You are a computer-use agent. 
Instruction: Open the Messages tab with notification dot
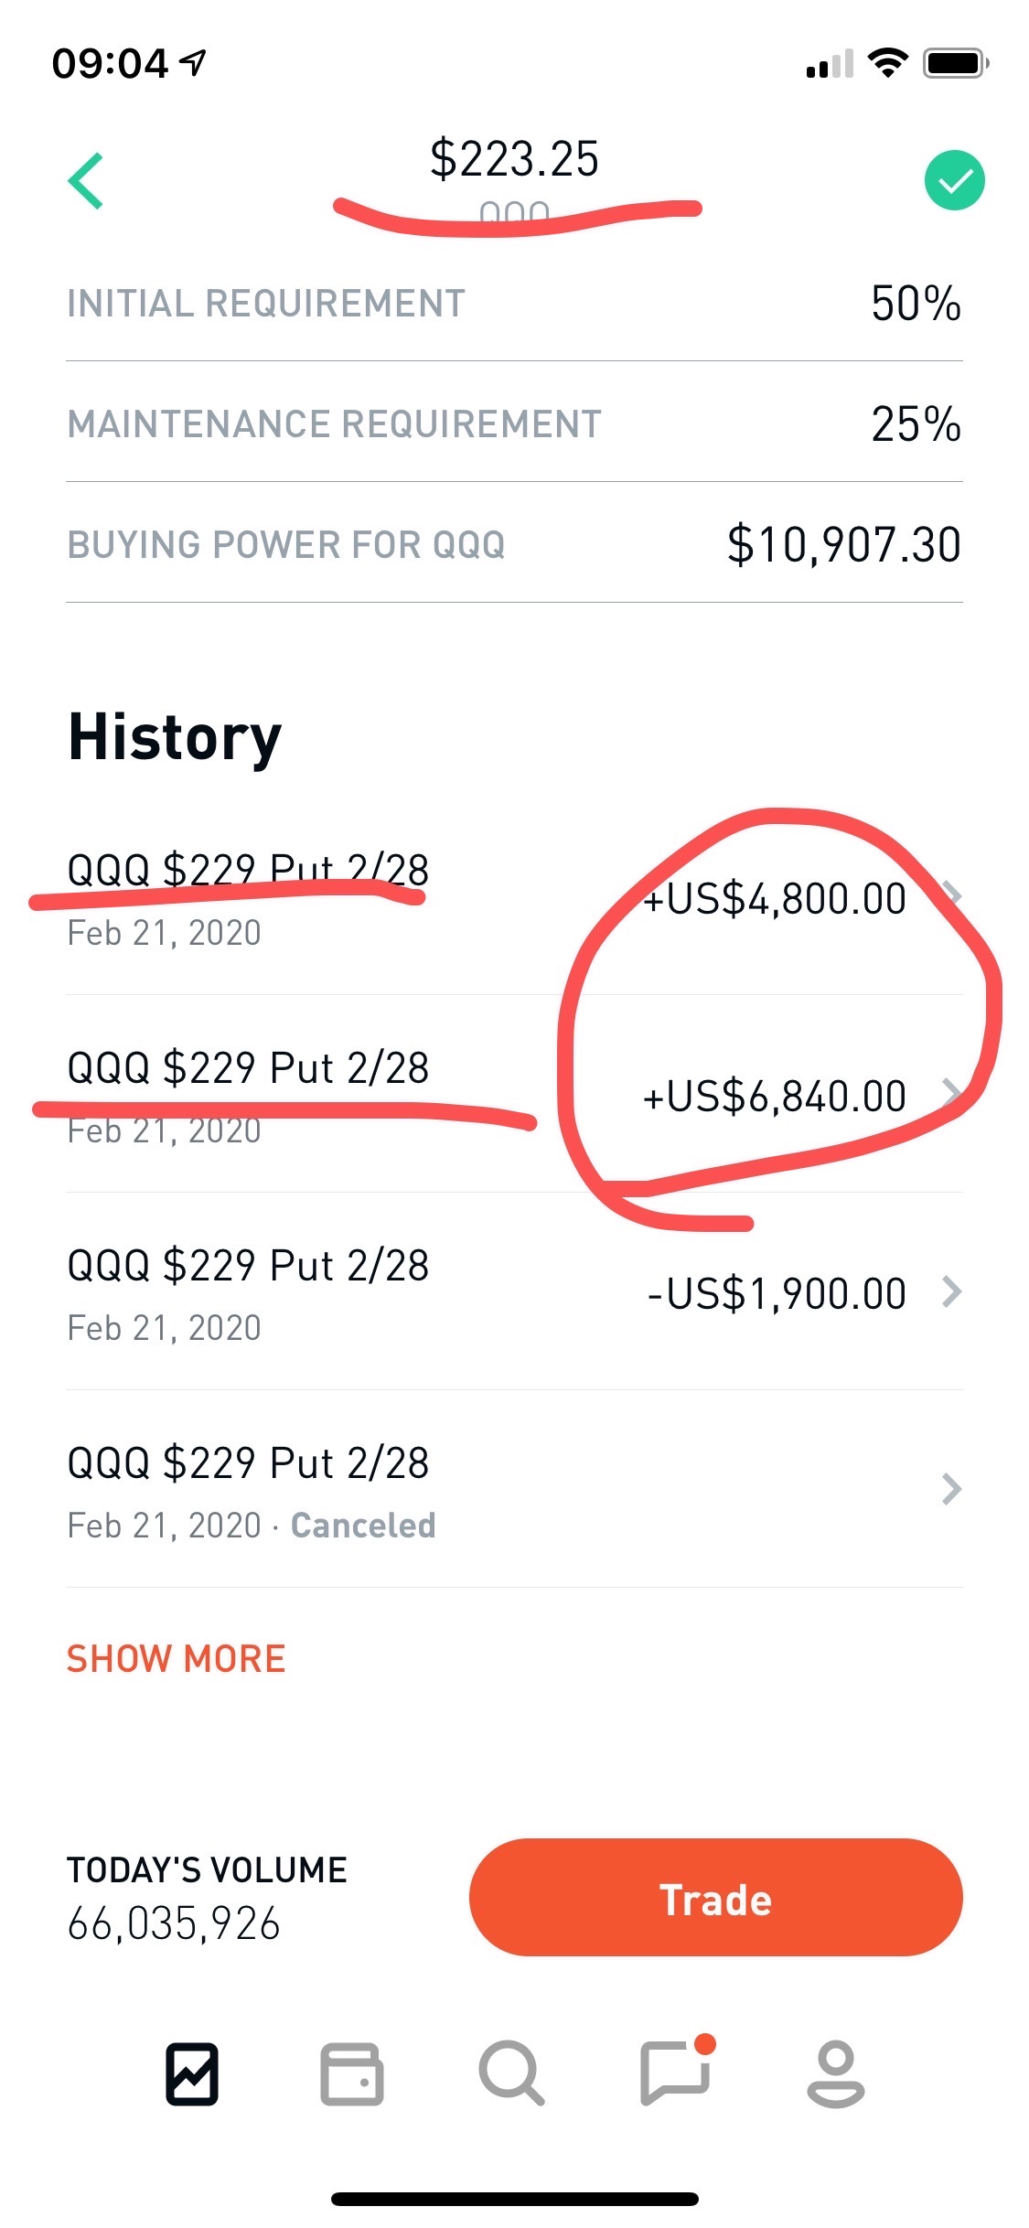(x=677, y=2071)
